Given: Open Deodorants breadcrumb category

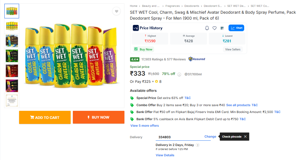Looking at the screenshot, I should click(192, 6).
